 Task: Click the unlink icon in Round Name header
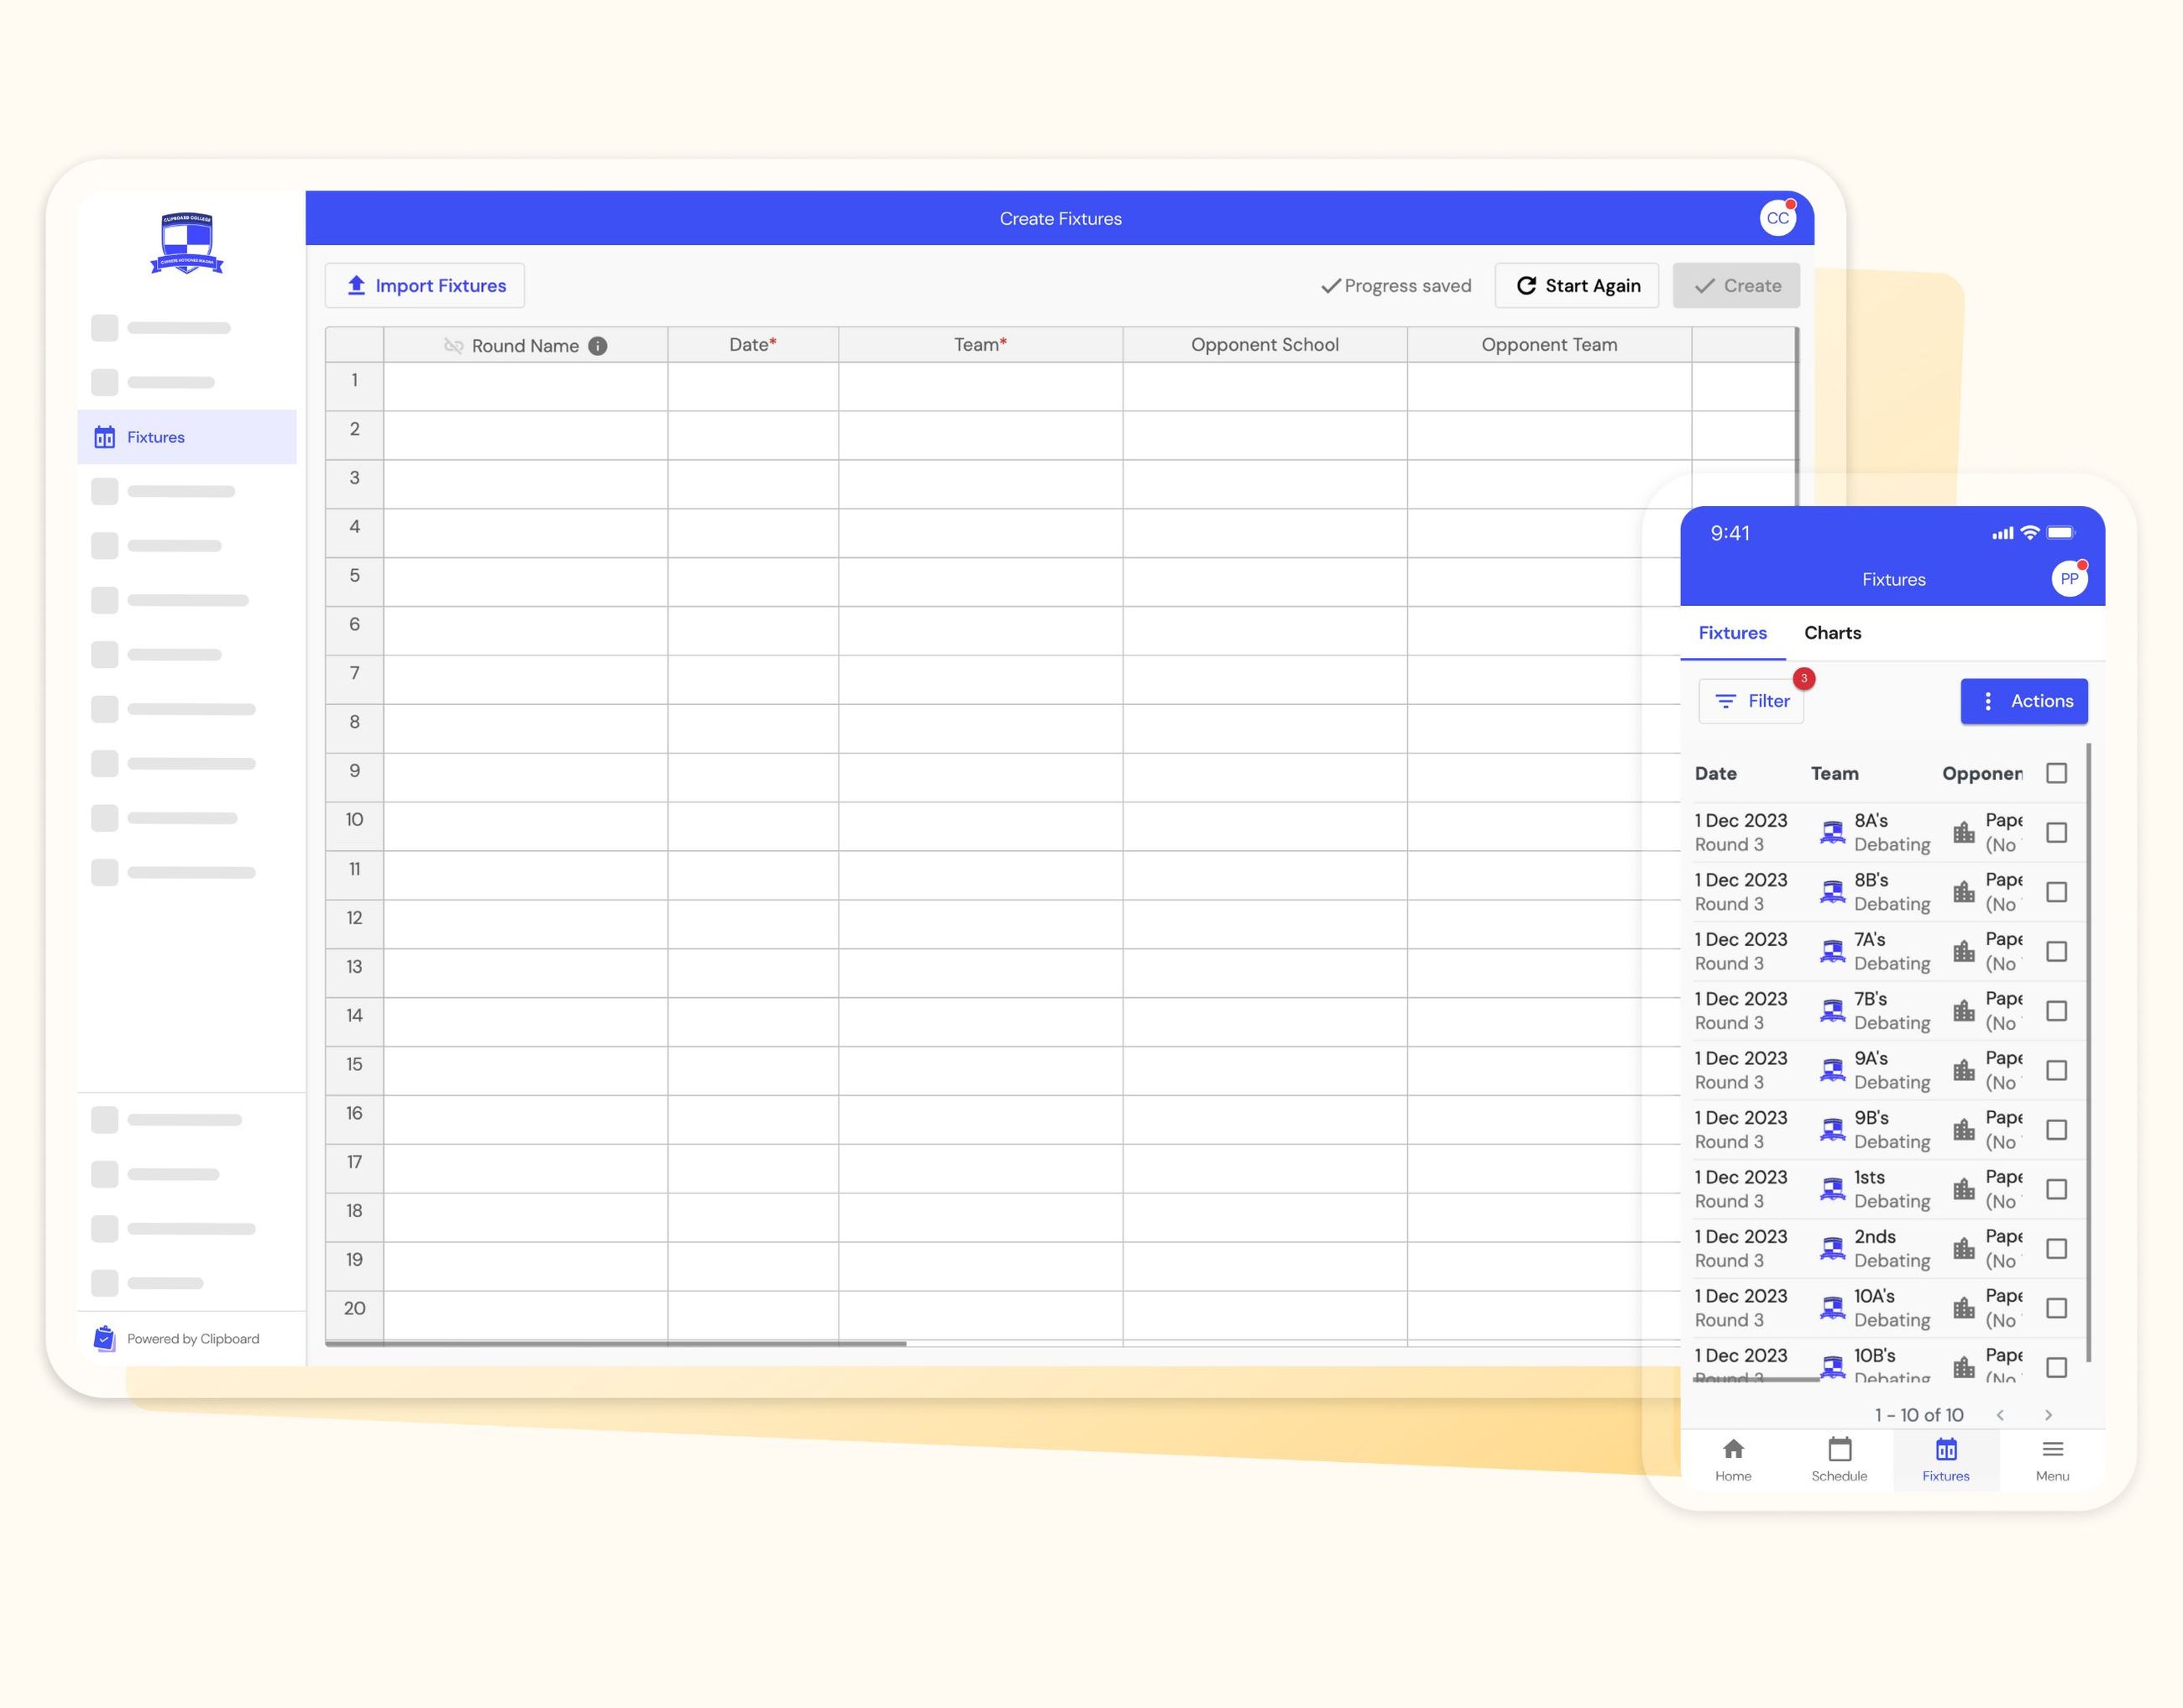click(x=453, y=345)
